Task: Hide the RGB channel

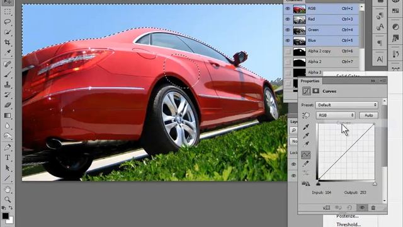Action: tap(288, 9)
